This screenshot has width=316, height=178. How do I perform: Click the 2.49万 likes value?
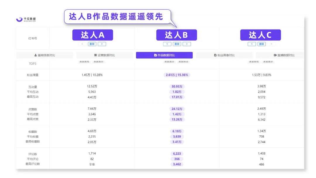point(262,109)
